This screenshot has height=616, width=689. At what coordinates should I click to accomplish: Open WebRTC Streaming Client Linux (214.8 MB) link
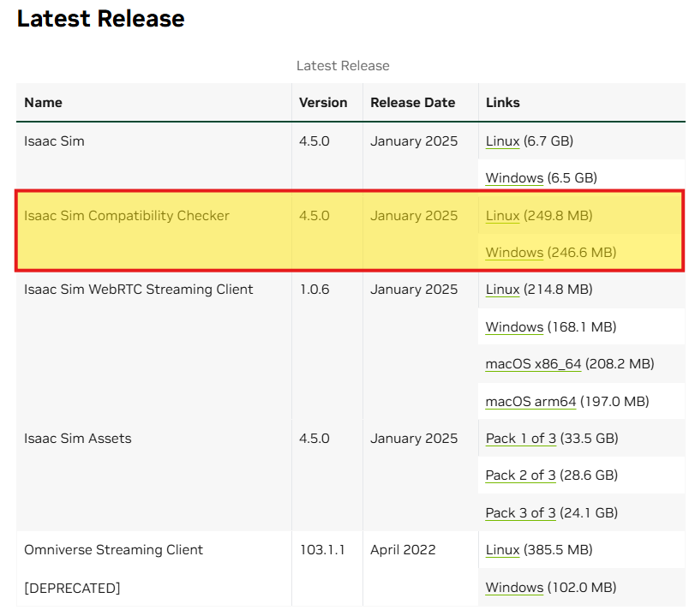coord(503,290)
